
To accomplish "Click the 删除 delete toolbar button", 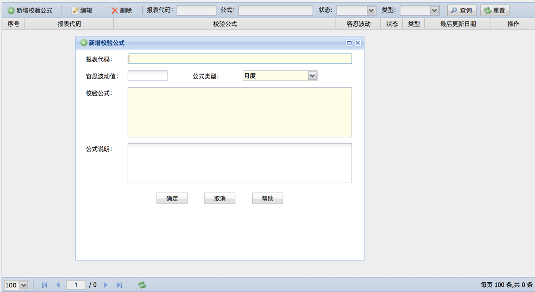I will [x=121, y=11].
